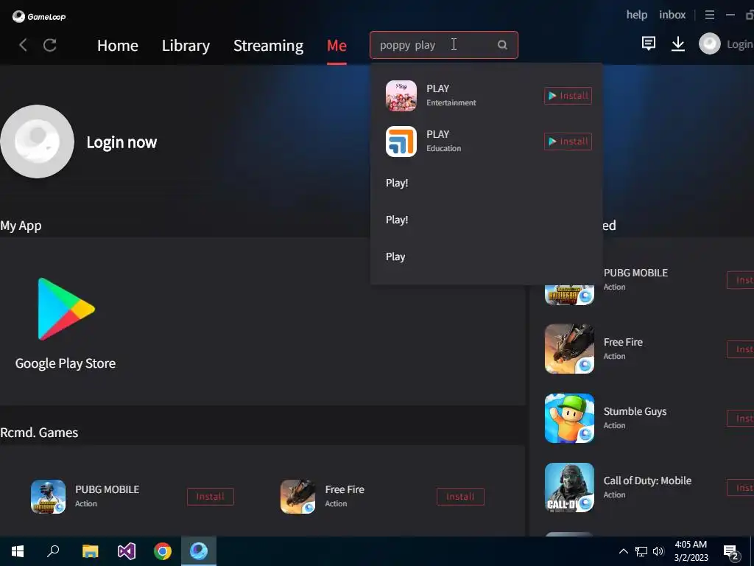Screen dimensions: 754x566
Task: Open the help link
Action: [637, 15]
